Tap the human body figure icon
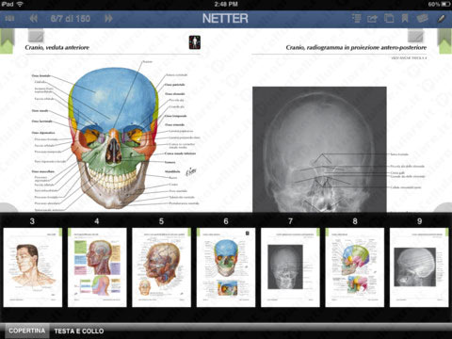The width and height of the screenshot is (452, 339). [195, 42]
